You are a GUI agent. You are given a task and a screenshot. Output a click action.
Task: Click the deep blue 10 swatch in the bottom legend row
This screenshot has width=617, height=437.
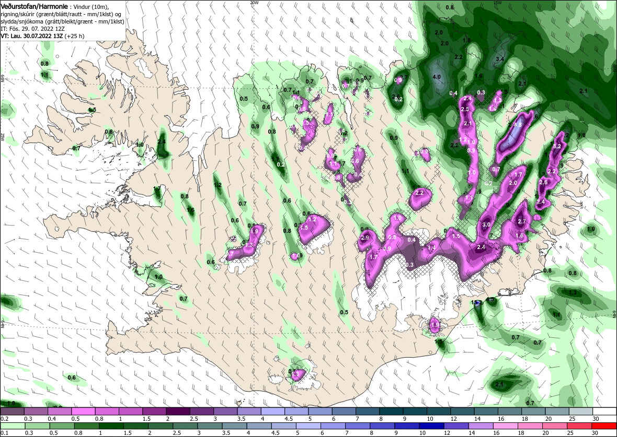coord(431,426)
